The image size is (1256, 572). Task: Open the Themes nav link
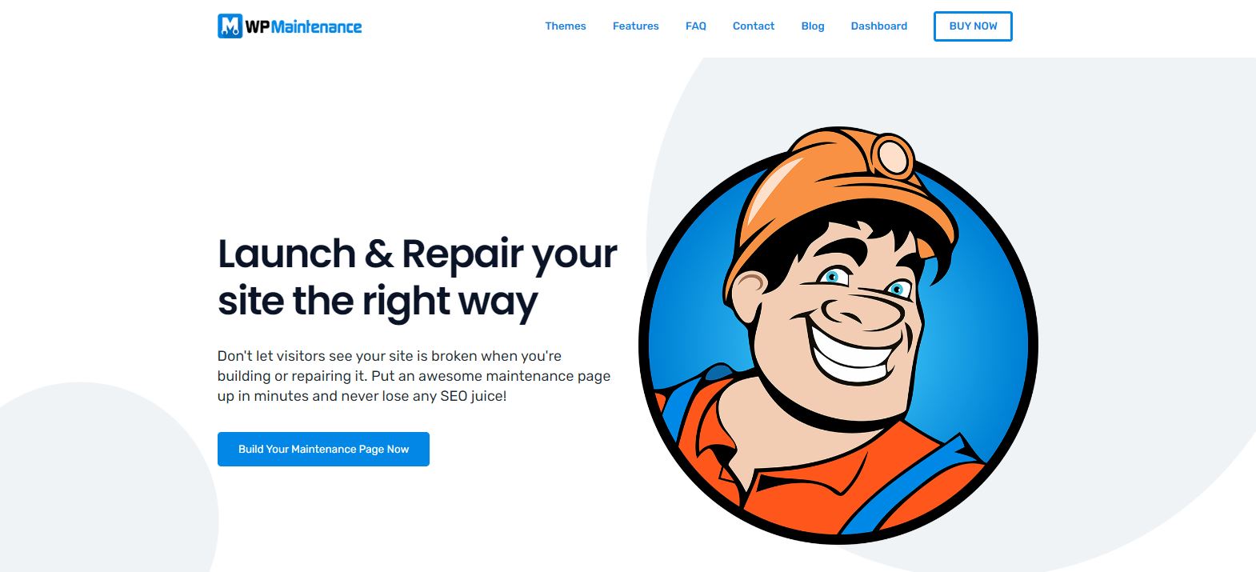pos(566,26)
